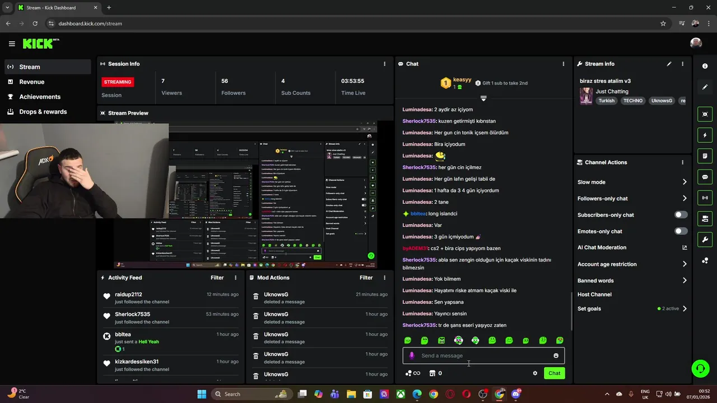Click the info icon in the right sidebar

(x=705, y=66)
